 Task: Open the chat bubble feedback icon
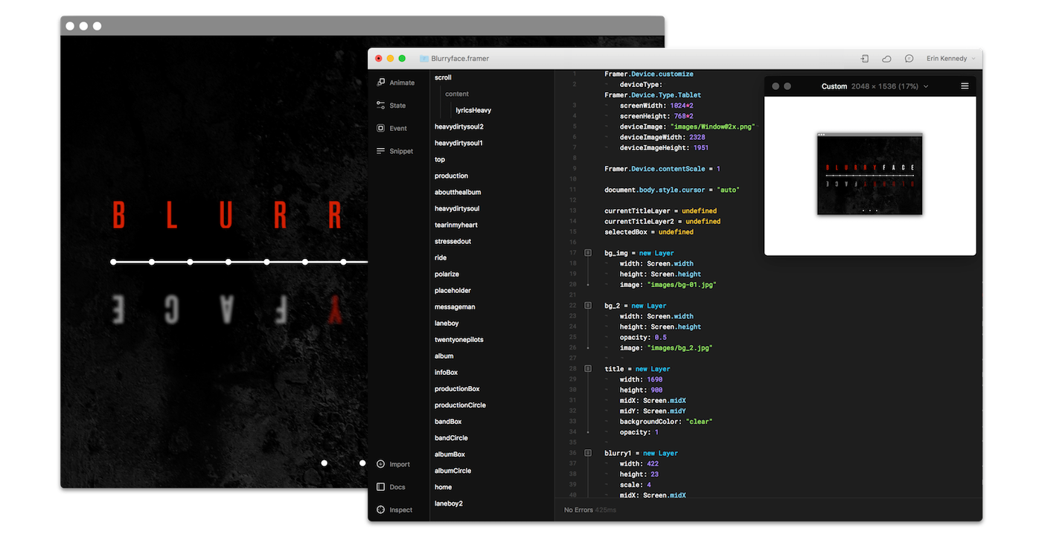click(909, 59)
